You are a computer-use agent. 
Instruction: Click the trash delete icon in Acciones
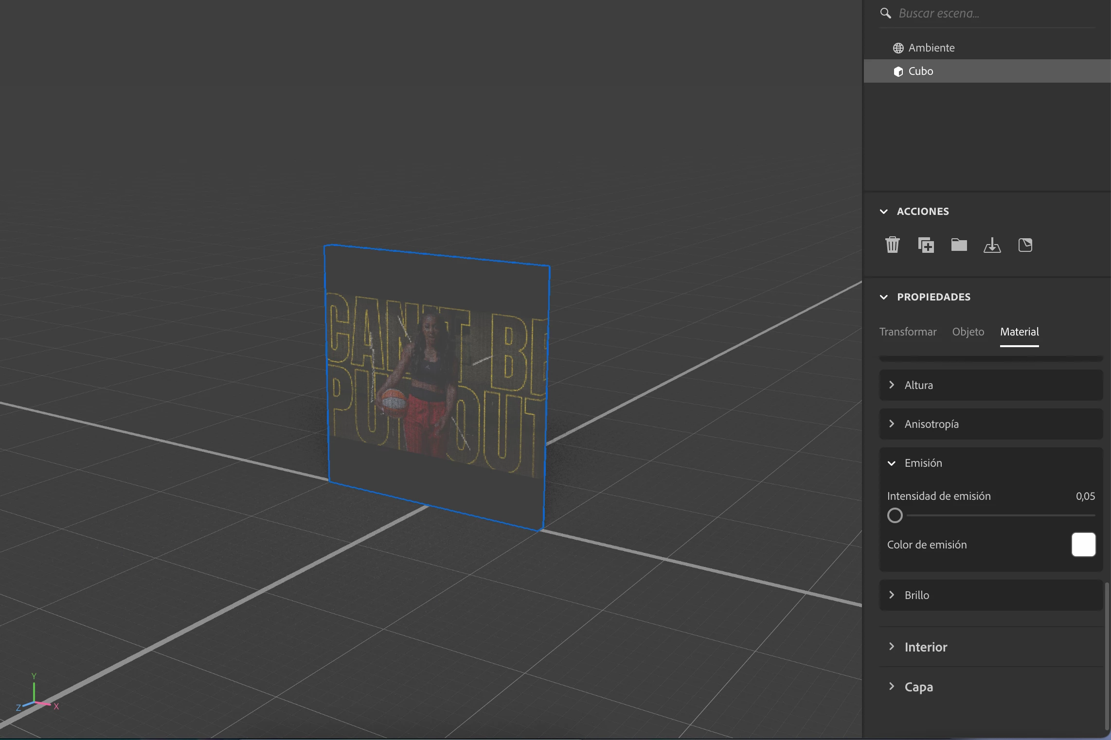pos(892,245)
